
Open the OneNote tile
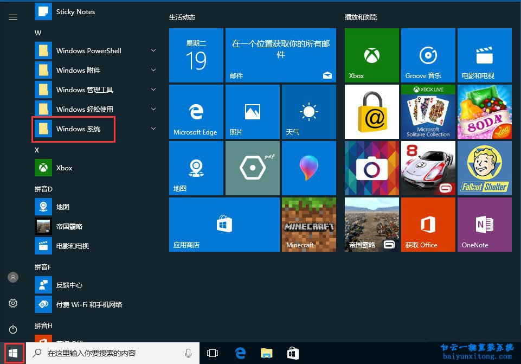(x=484, y=224)
